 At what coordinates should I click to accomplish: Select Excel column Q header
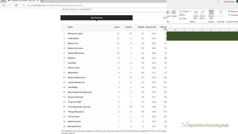pyautogui.click(x=202, y=30)
